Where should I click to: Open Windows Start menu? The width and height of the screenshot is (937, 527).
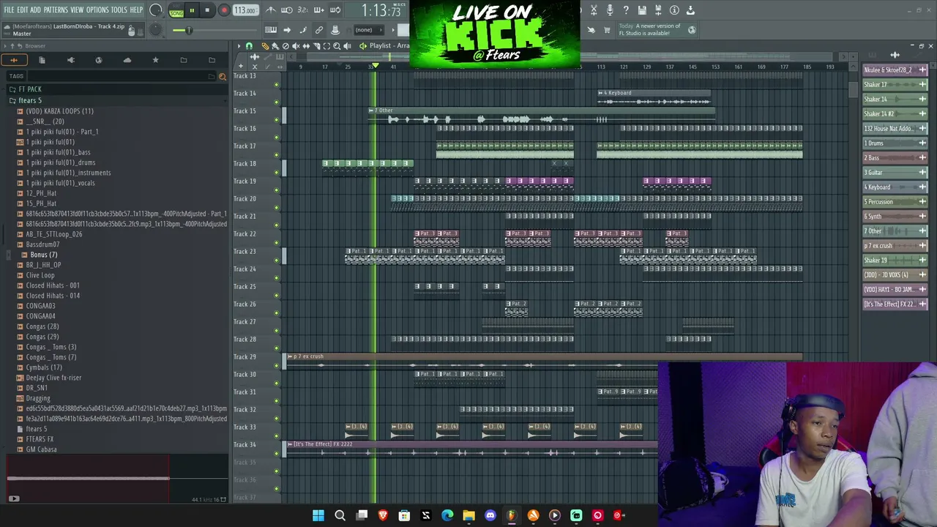tap(318, 515)
